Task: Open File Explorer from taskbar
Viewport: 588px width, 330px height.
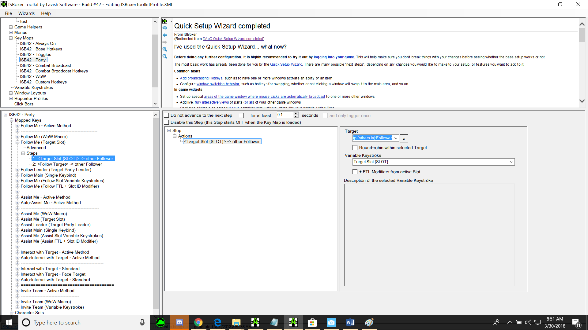Action: 236,322
